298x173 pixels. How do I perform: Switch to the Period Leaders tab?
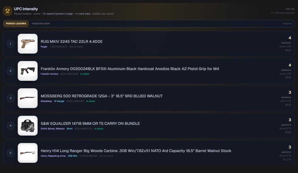[x=16, y=24]
